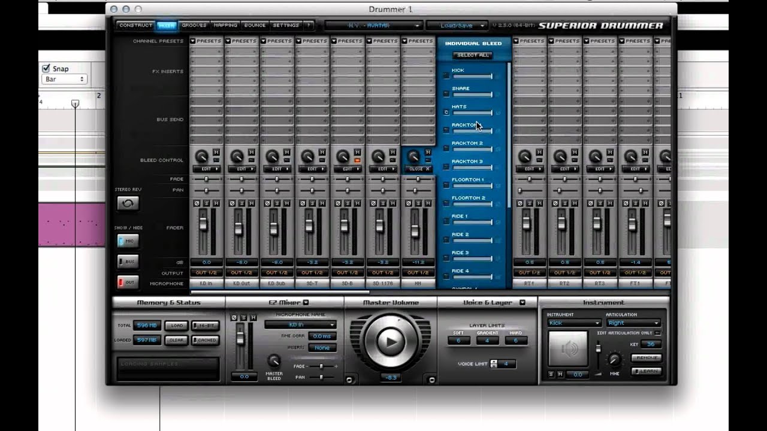The image size is (767, 431).
Task: Click EZ Mixer solo icon
Action: [243, 317]
